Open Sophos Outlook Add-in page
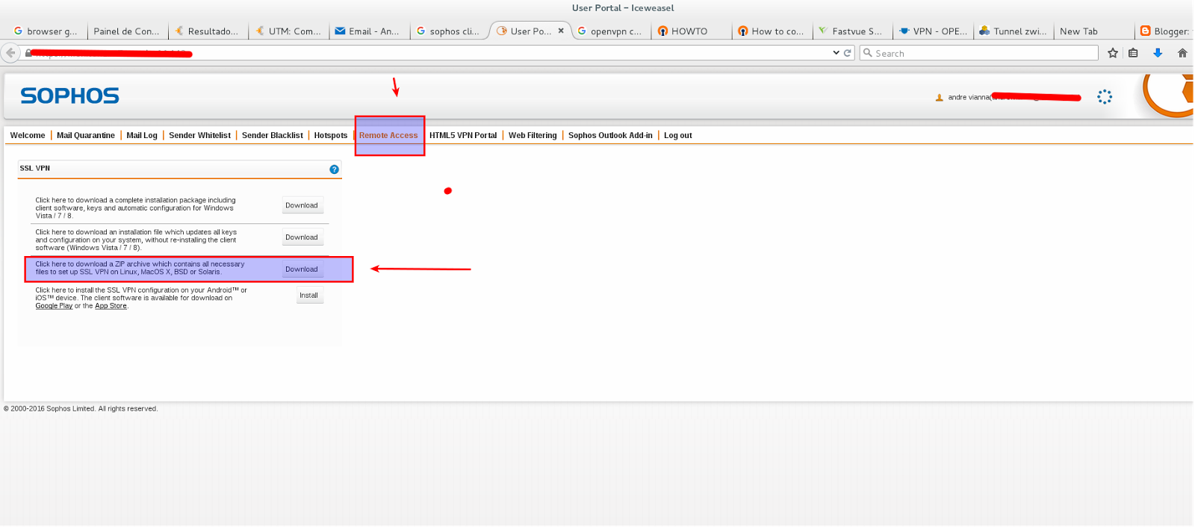Image resolution: width=1195 pixels, height=527 pixels. tap(610, 135)
